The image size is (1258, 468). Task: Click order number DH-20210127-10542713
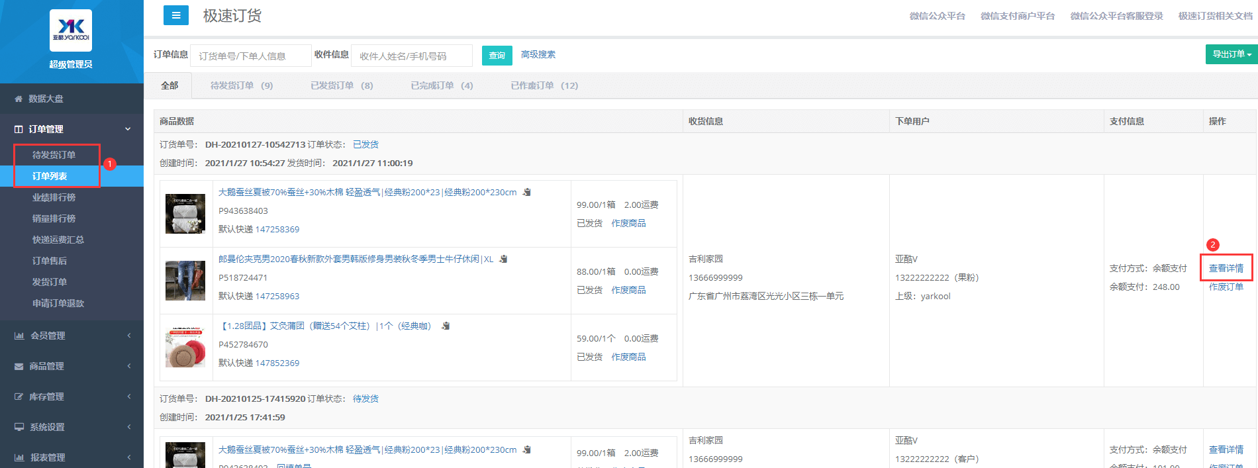click(x=256, y=144)
